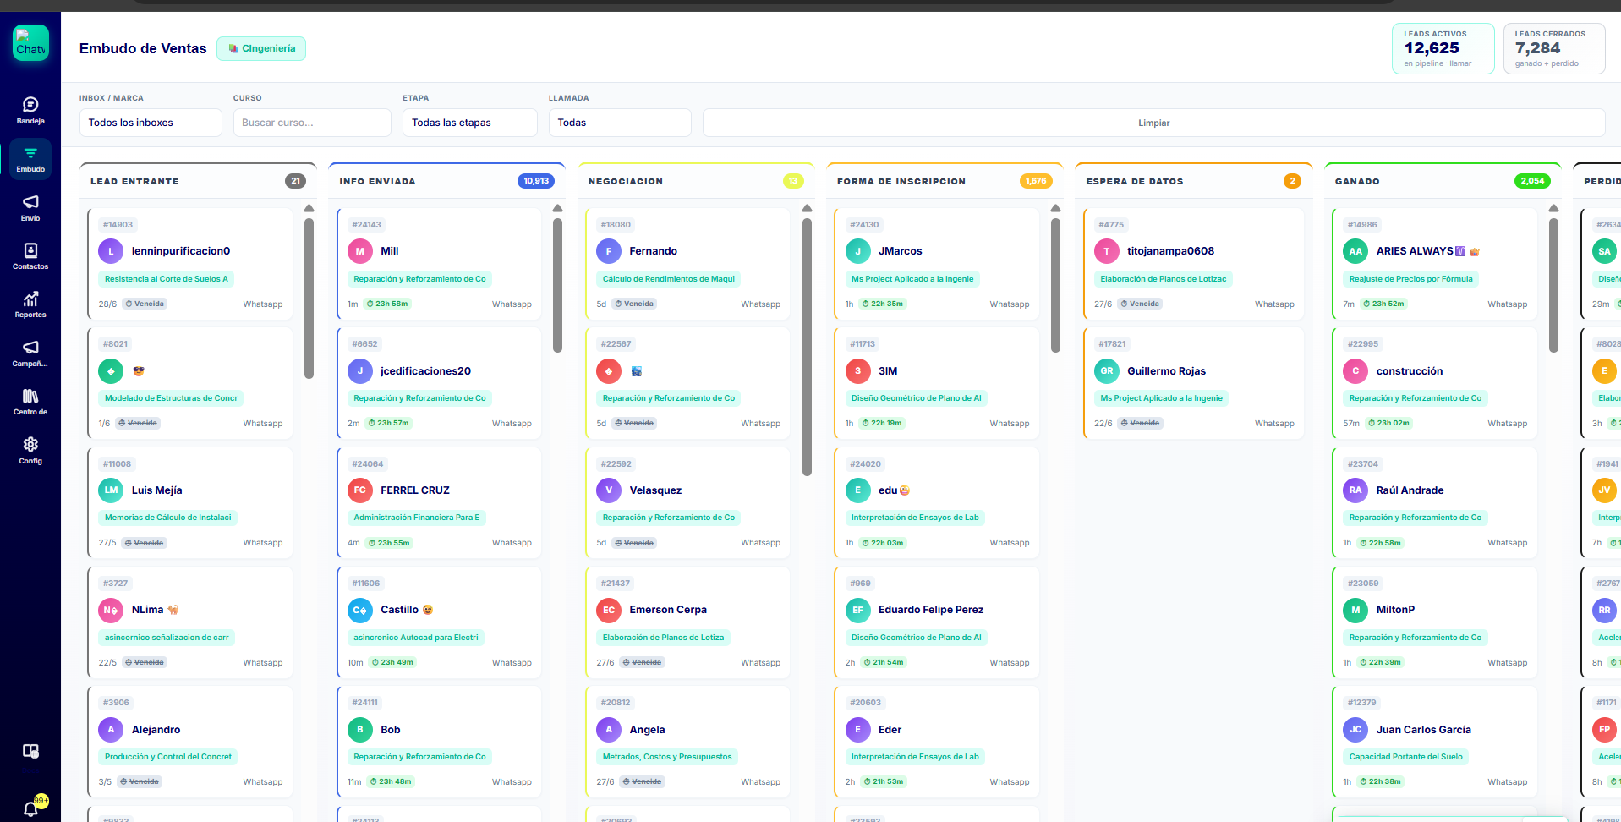Click the Castillo avatar icon
This screenshot has width=1621, height=822.
360,610
